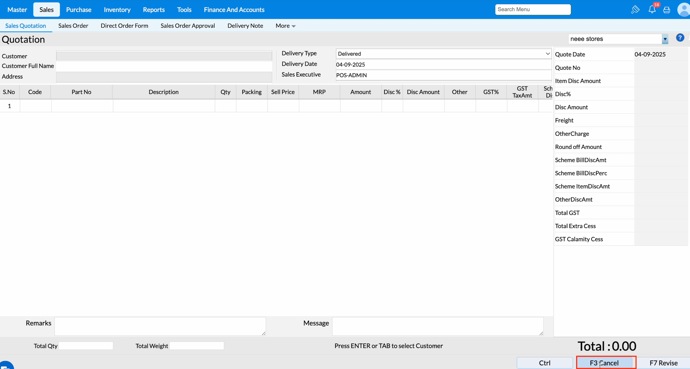The image size is (690, 369).
Task: Click the Ctrl button
Action: (544, 363)
